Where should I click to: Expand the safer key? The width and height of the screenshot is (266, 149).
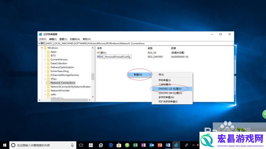point(45,95)
